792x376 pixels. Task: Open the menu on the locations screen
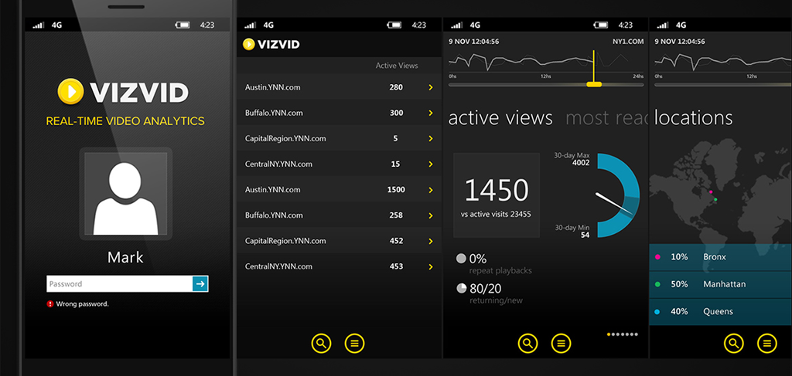pos(766,344)
